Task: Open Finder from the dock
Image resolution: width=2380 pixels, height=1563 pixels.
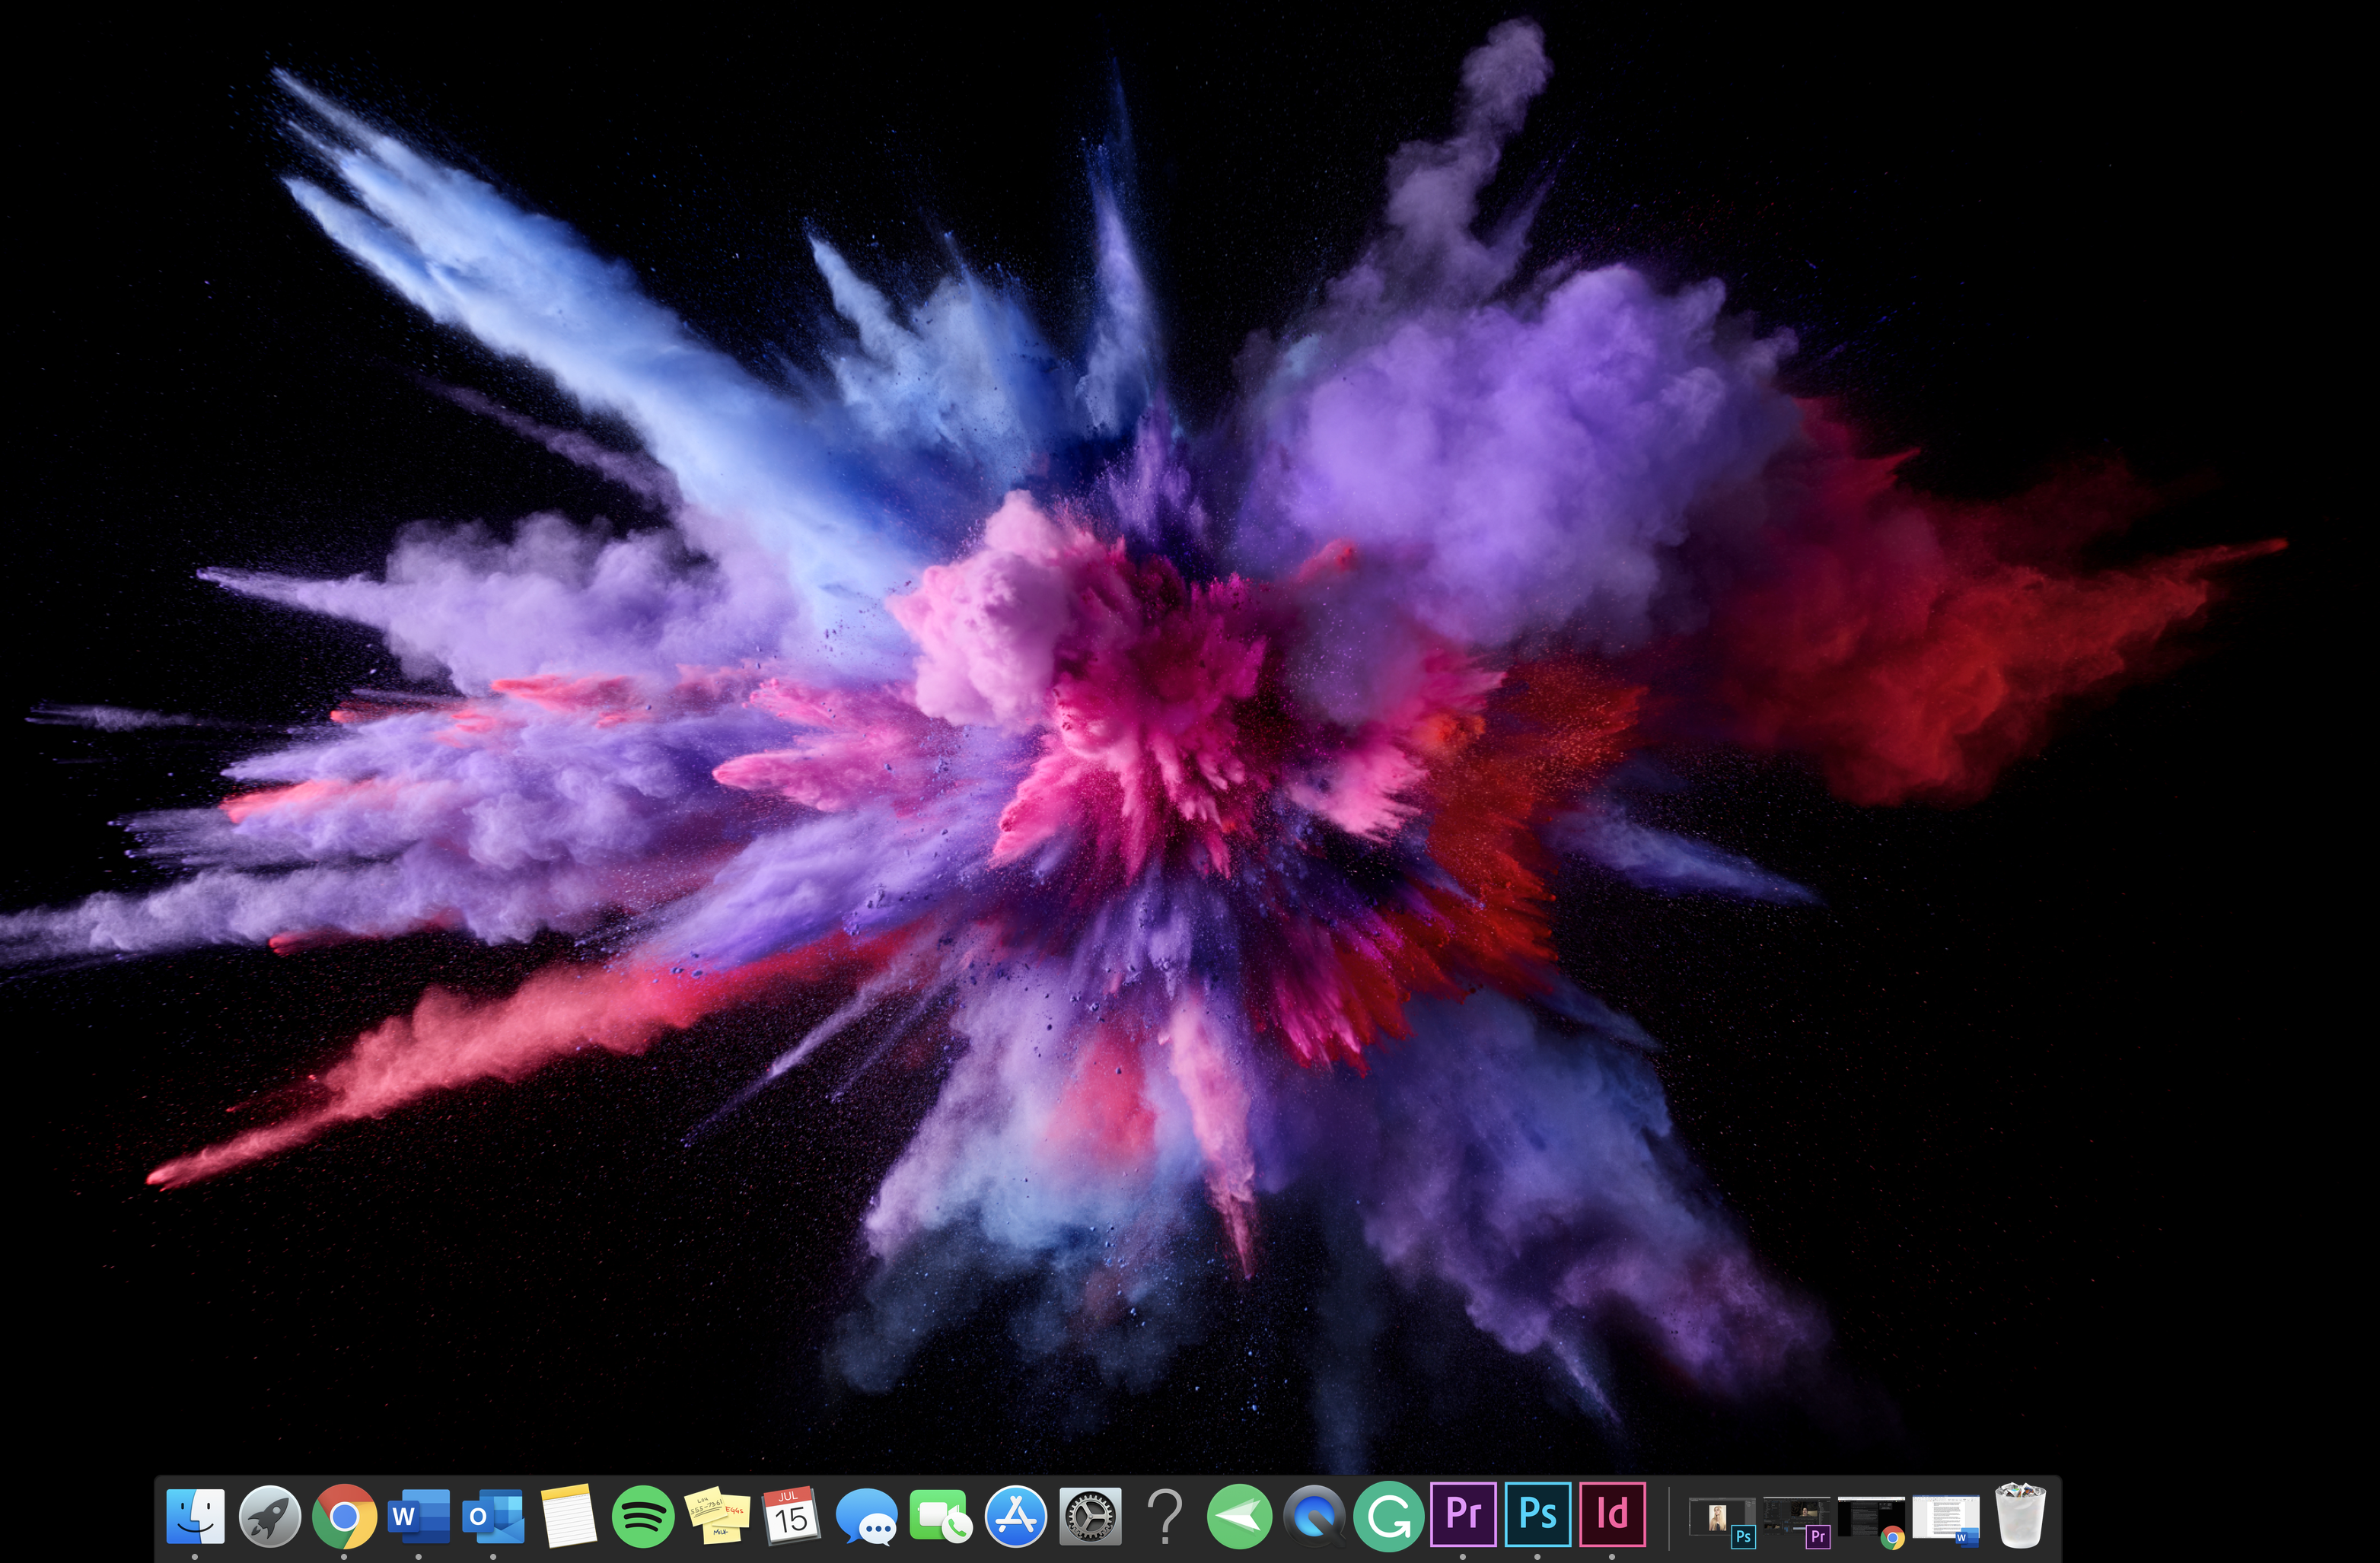Action: pyautogui.click(x=195, y=1516)
